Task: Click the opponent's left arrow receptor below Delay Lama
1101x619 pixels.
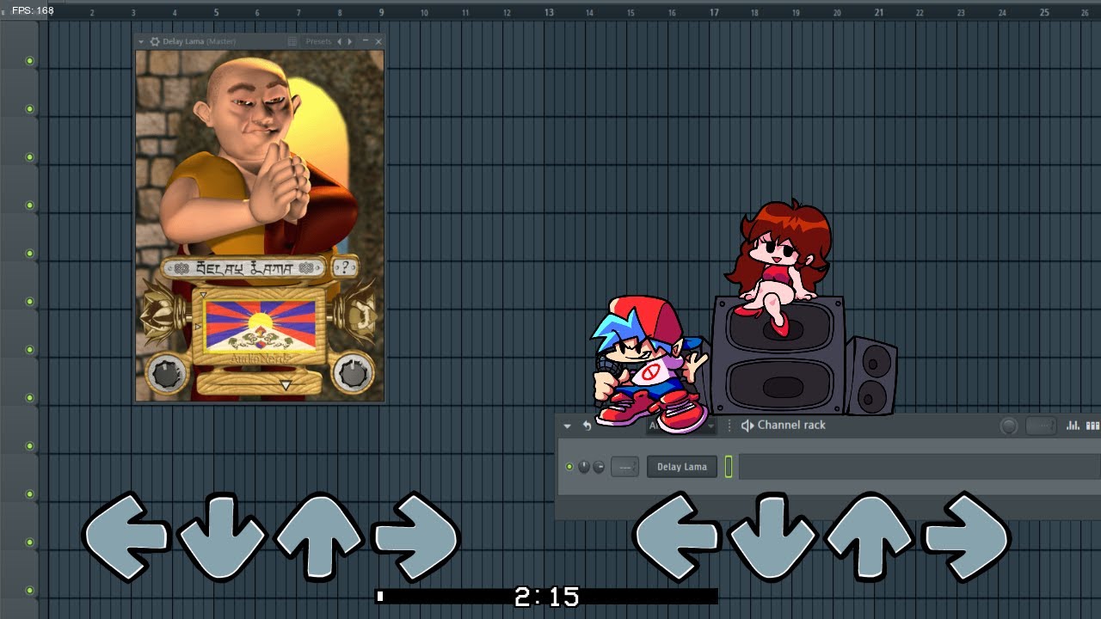Action: pyautogui.click(x=126, y=536)
